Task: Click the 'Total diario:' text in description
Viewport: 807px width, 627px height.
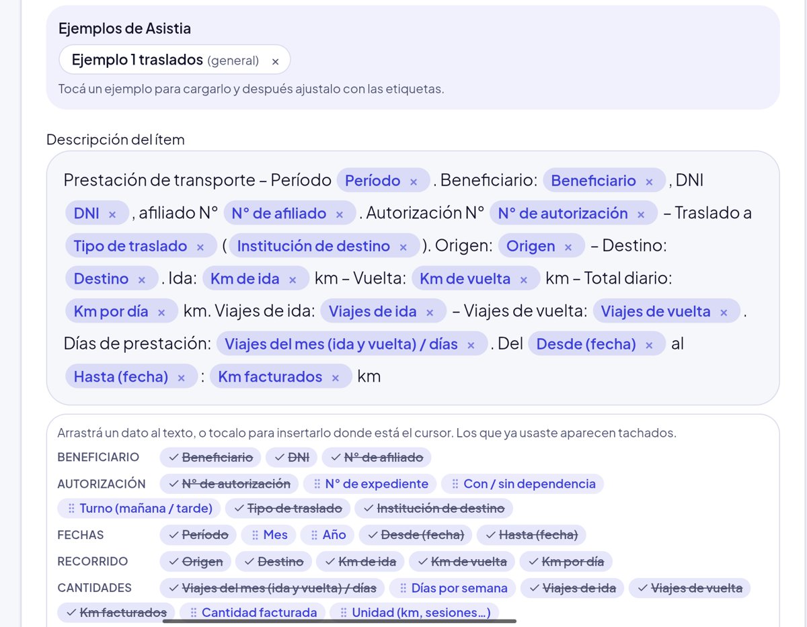Action: [x=628, y=278]
